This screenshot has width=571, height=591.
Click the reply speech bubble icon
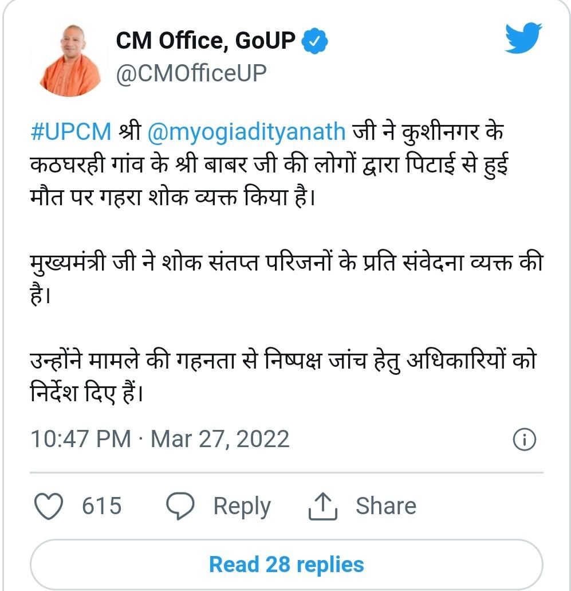[x=180, y=506]
